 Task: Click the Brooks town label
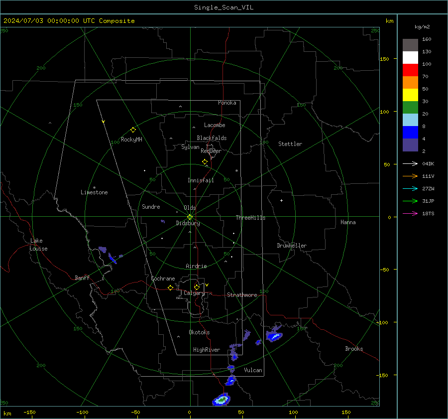pyautogui.click(x=354, y=349)
